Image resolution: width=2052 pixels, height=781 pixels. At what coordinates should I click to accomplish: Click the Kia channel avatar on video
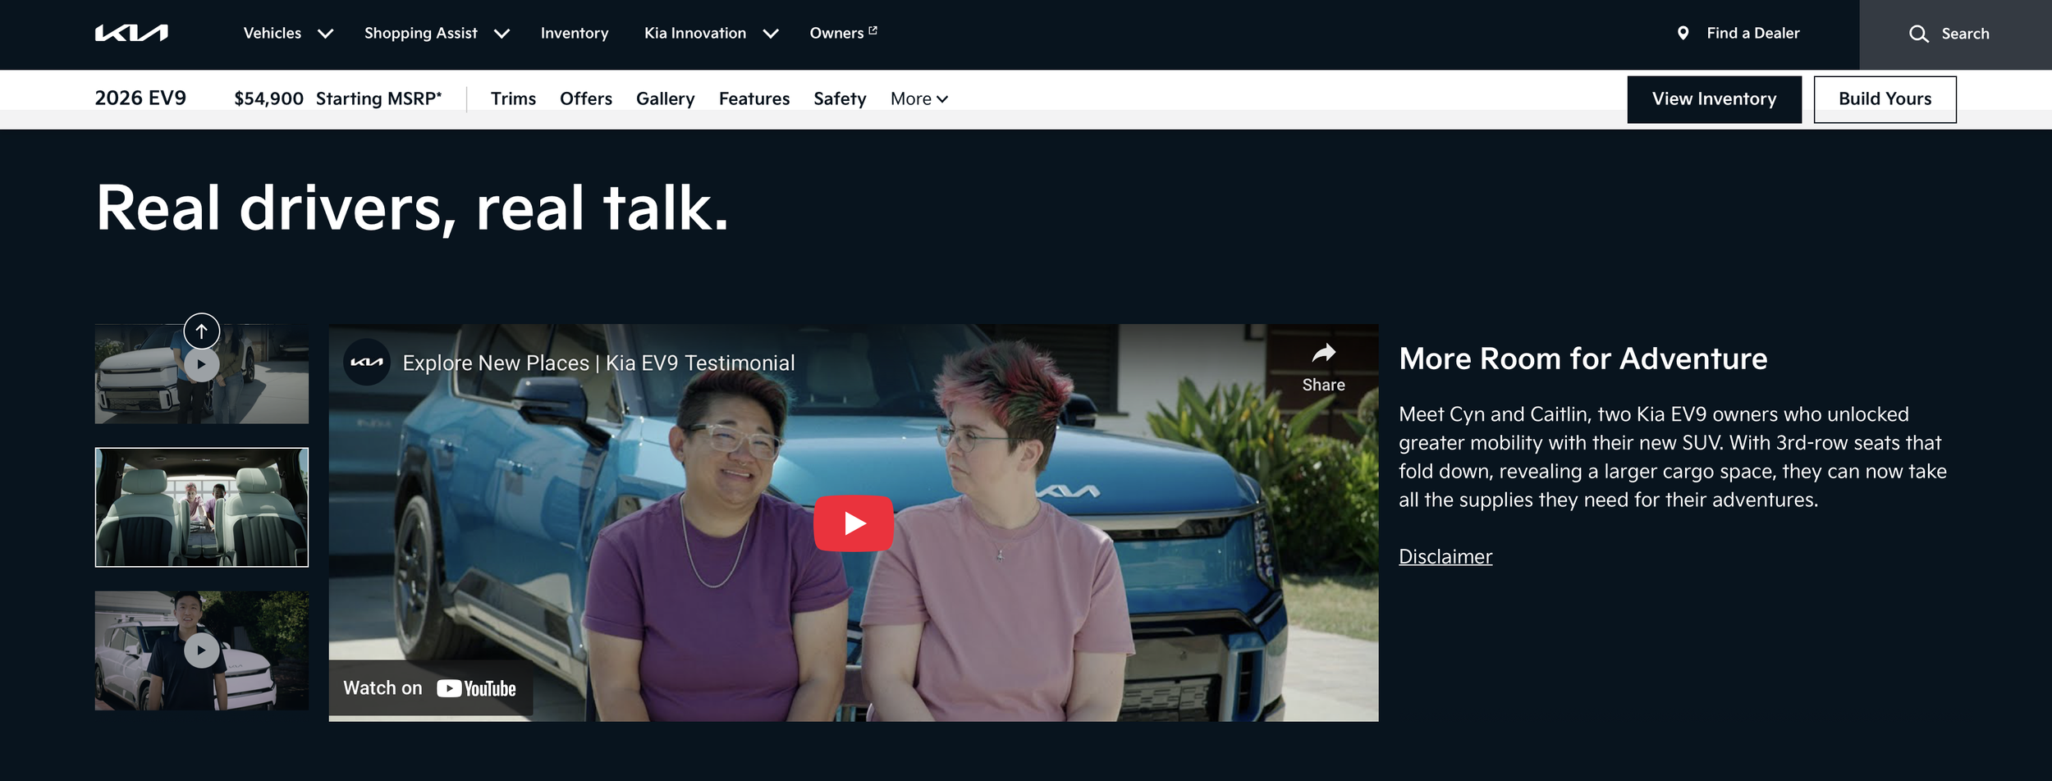point(367,362)
